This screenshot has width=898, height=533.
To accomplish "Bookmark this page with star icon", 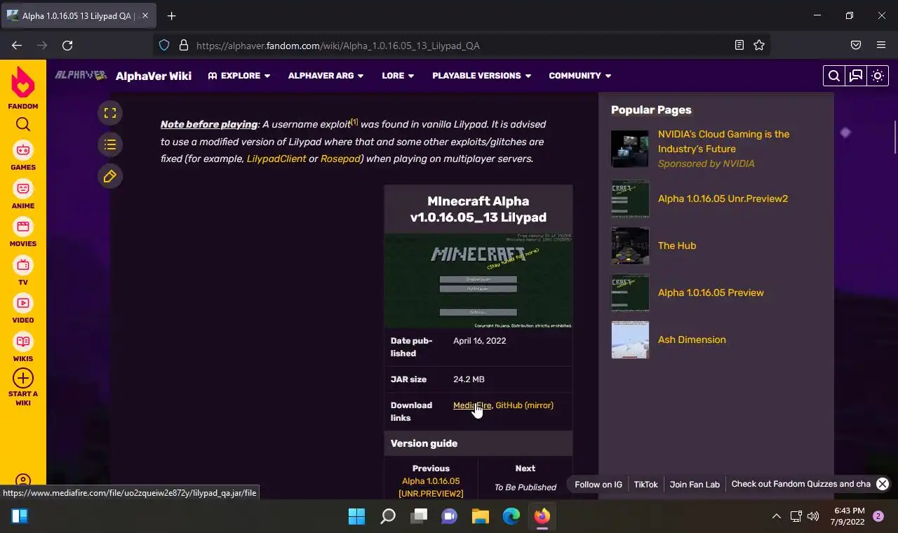I will pos(759,45).
